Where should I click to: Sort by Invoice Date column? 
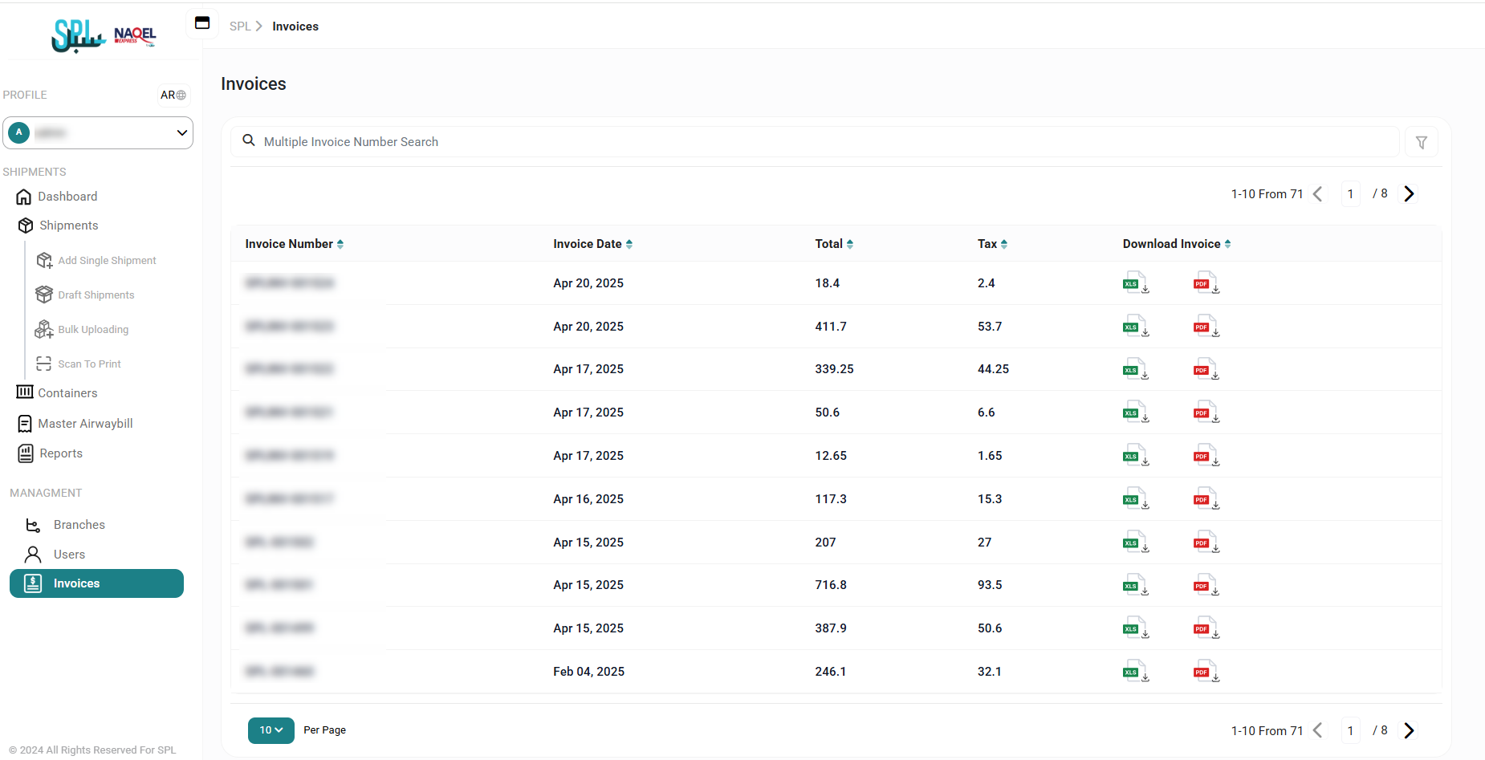tap(592, 244)
